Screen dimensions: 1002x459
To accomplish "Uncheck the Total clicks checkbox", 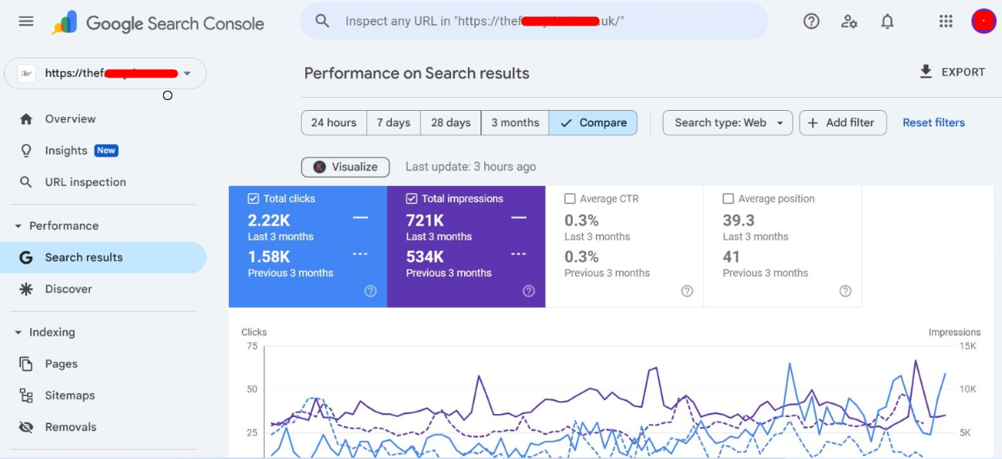I will pyautogui.click(x=253, y=198).
